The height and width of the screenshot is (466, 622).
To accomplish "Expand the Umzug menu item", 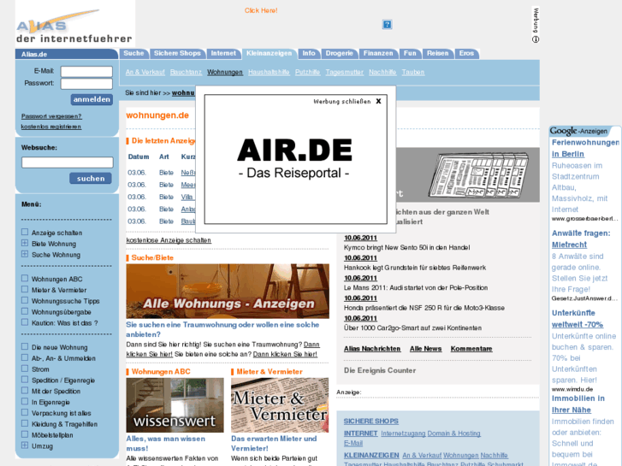I will click(x=25, y=445).
